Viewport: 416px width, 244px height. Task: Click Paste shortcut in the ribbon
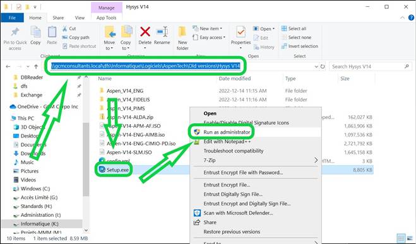(x=80, y=46)
